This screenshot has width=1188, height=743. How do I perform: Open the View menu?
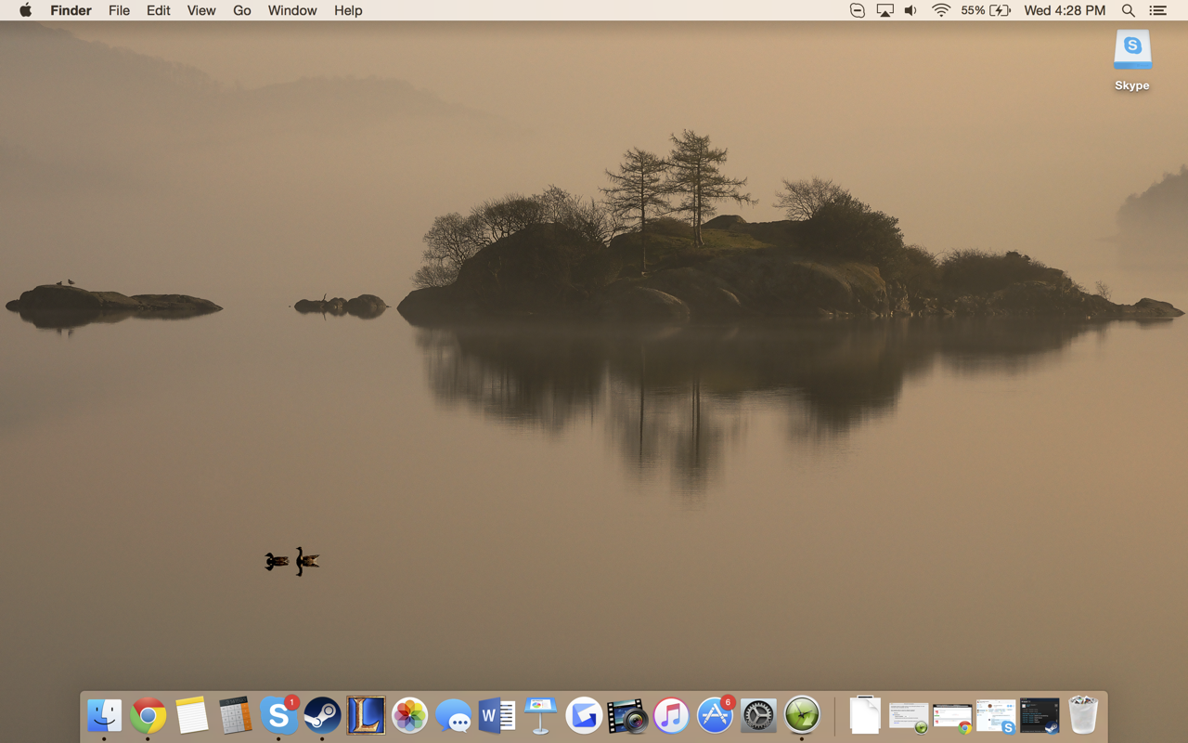pyautogui.click(x=201, y=10)
